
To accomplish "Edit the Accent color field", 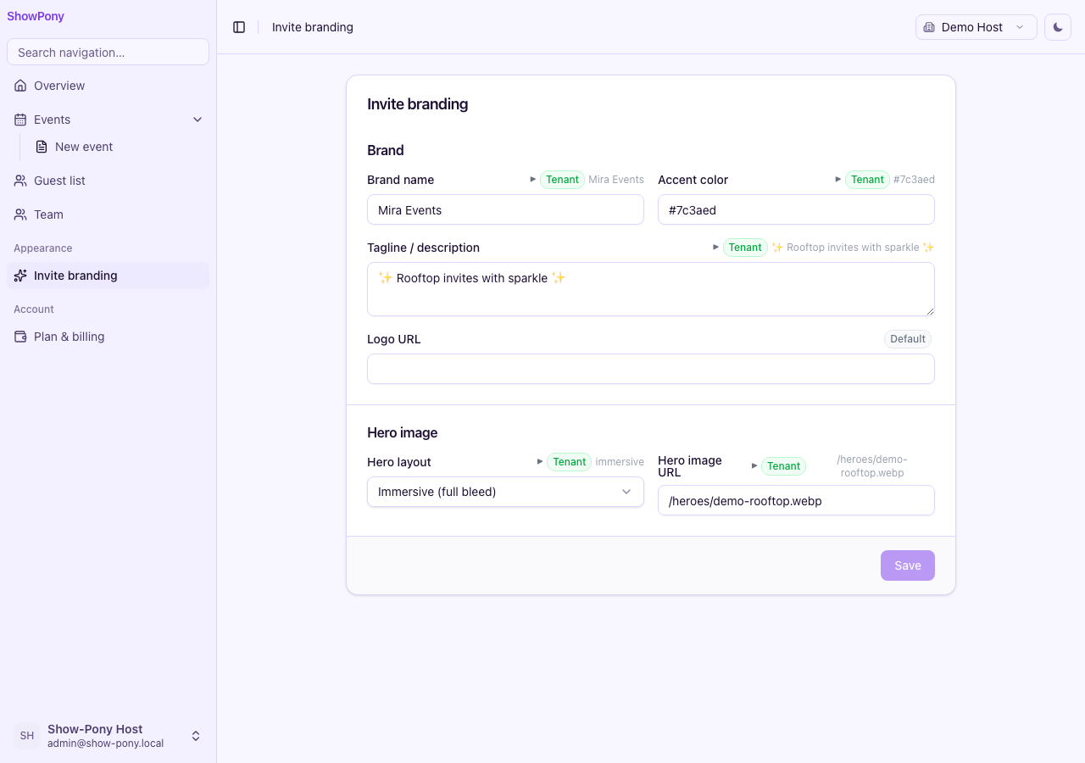I will click(x=796, y=209).
